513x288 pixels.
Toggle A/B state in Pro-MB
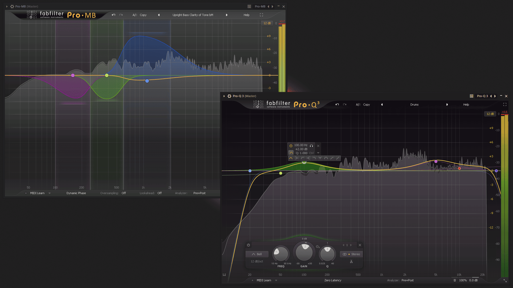135,15
